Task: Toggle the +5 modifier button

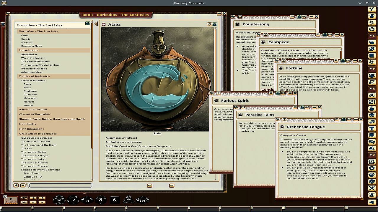Action: (x=42, y=198)
